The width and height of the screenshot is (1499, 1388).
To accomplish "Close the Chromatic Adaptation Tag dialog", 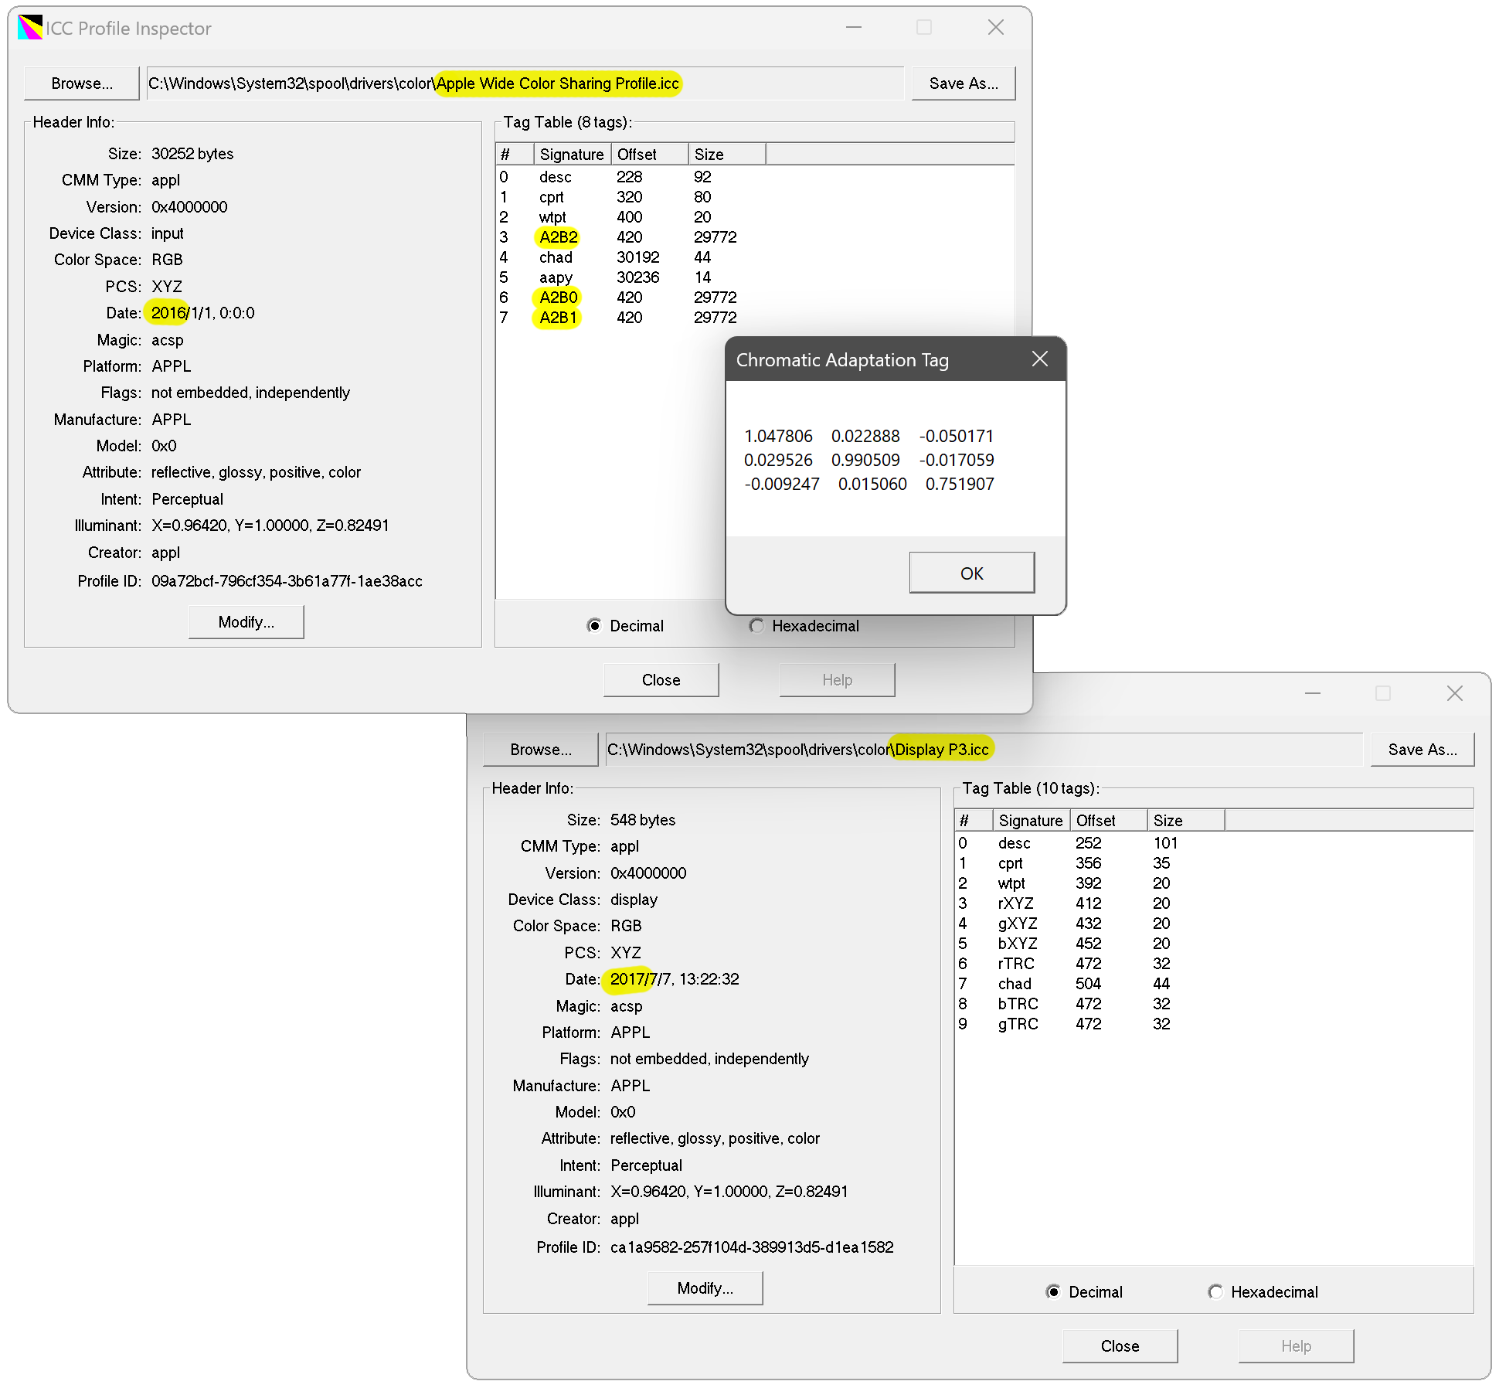I will click(1040, 359).
